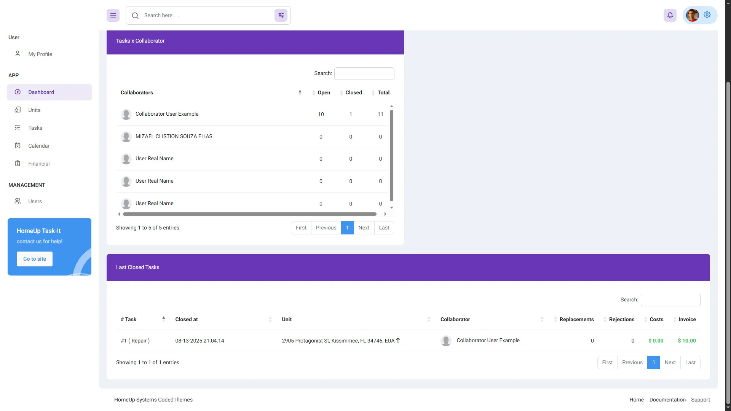Click the '$ 10.00' invoice value
Viewport: 731px width, 411px height.
pyautogui.click(x=687, y=341)
